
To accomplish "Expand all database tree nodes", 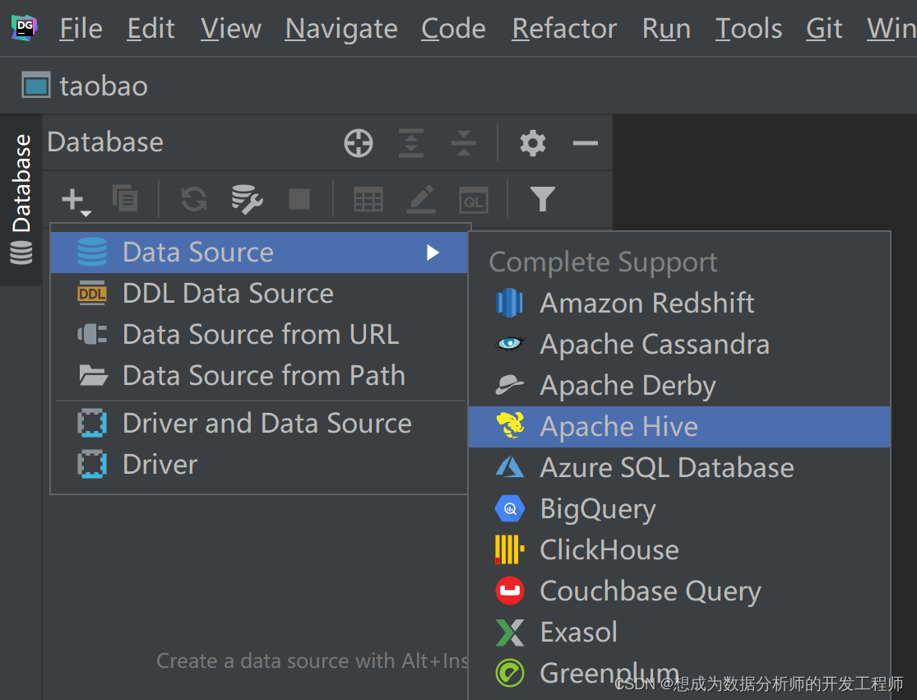I will [411, 143].
